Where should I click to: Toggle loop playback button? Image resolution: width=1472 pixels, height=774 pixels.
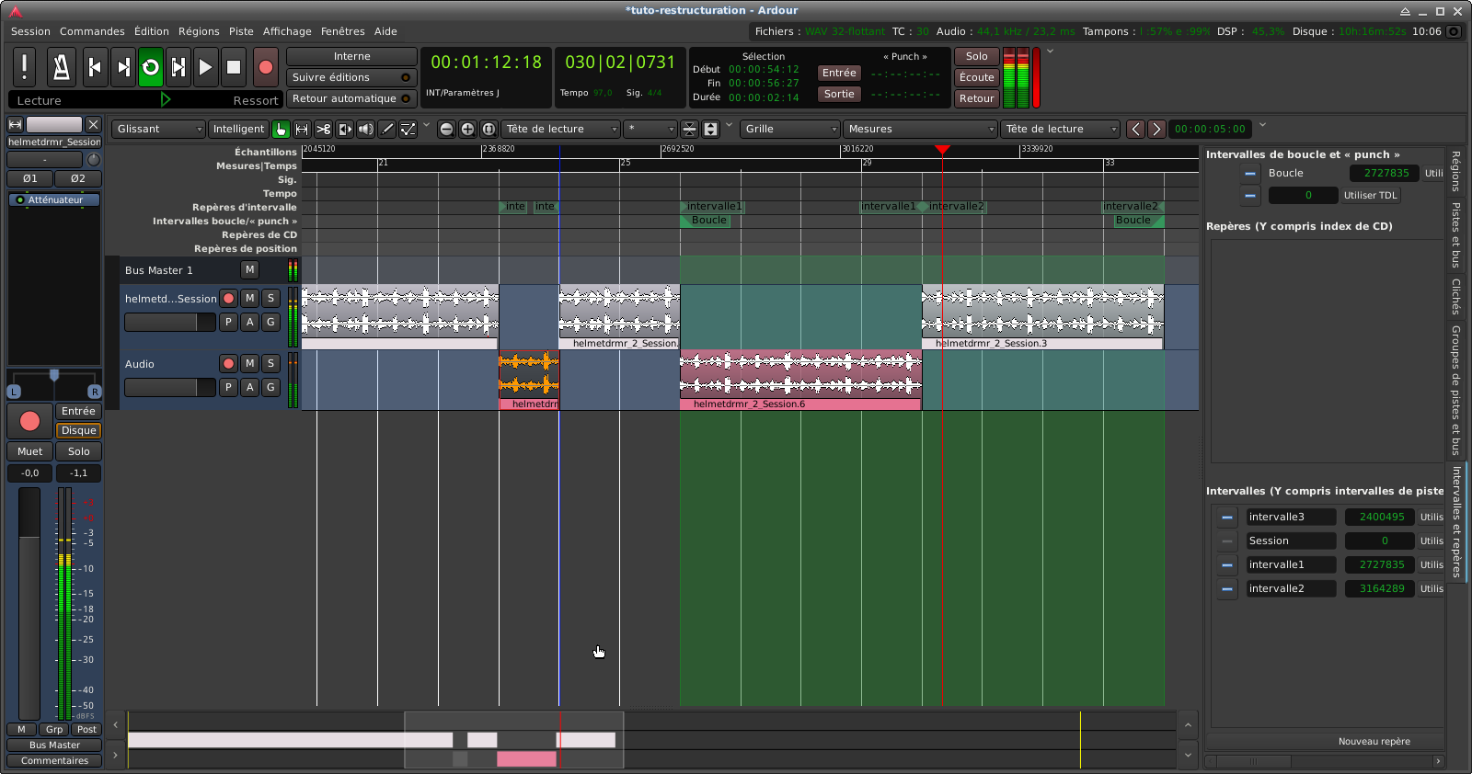(151, 67)
